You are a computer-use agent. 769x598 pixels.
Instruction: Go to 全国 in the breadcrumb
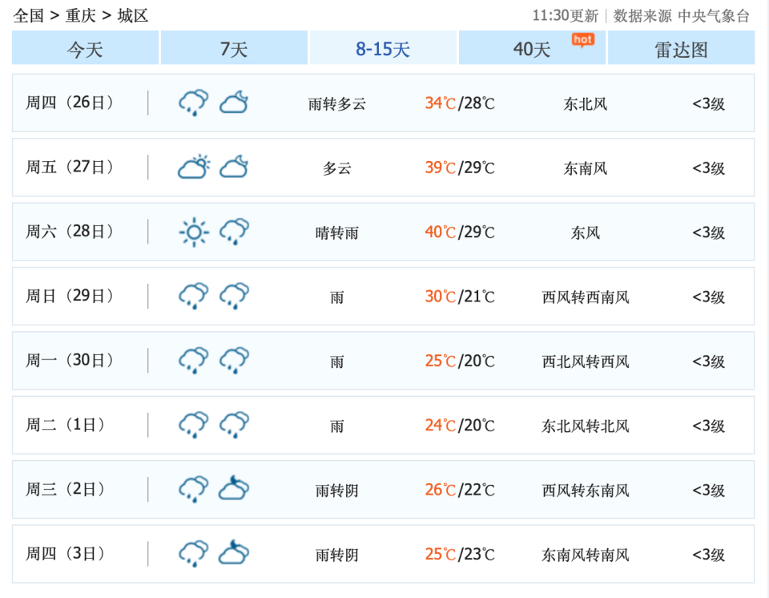(29, 16)
